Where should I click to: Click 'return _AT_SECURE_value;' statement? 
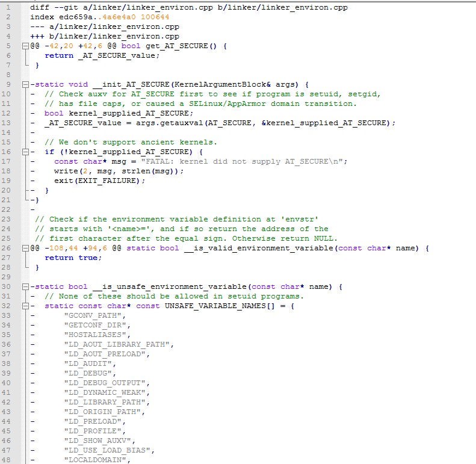tap(102, 55)
